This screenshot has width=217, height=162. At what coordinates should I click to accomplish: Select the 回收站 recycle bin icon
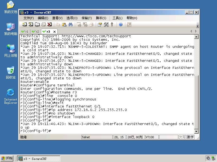click(x=11, y=73)
